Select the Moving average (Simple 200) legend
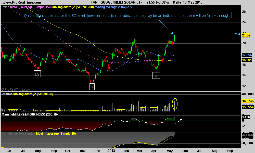This screenshot has height=153, width=255. click(73, 7)
